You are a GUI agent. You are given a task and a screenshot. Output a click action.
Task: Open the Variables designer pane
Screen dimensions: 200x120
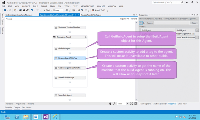[9, 104]
